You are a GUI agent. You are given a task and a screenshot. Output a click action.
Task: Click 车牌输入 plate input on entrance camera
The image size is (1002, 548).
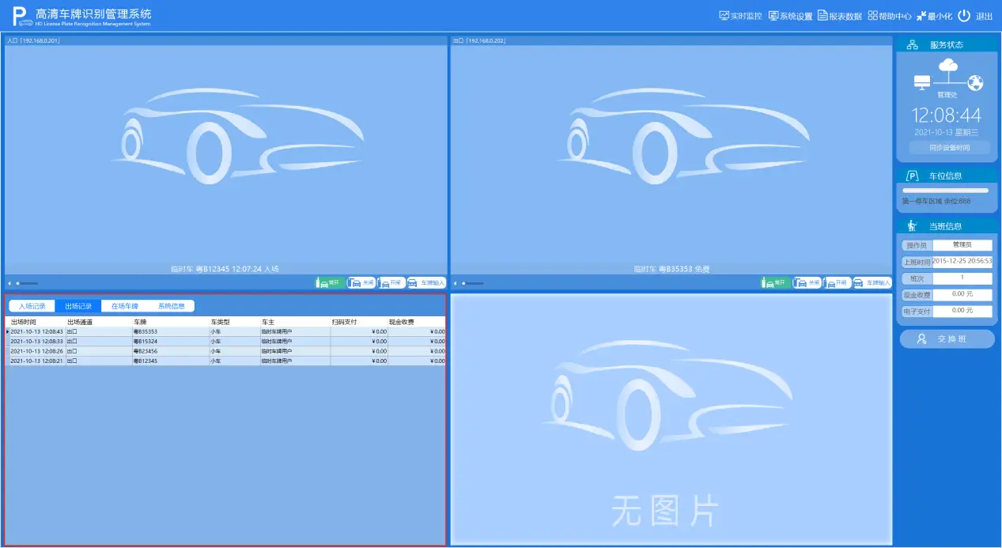click(x=427, y=282)
